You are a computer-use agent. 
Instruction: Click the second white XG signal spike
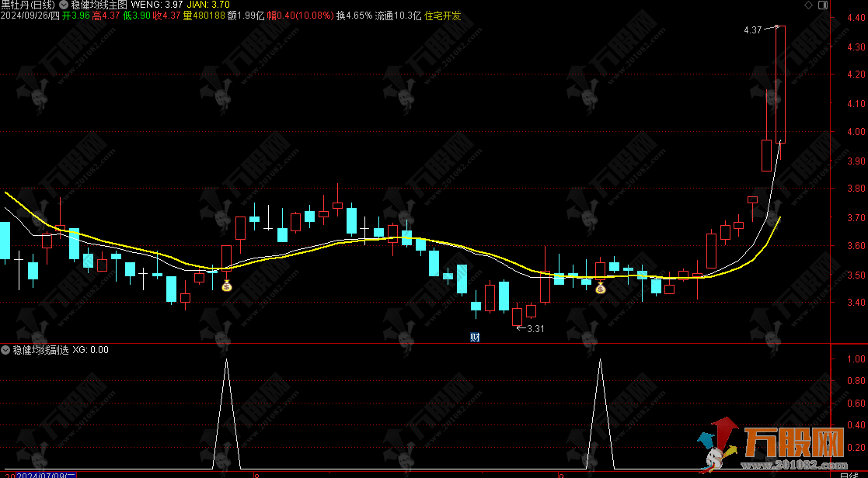(600, 414)
